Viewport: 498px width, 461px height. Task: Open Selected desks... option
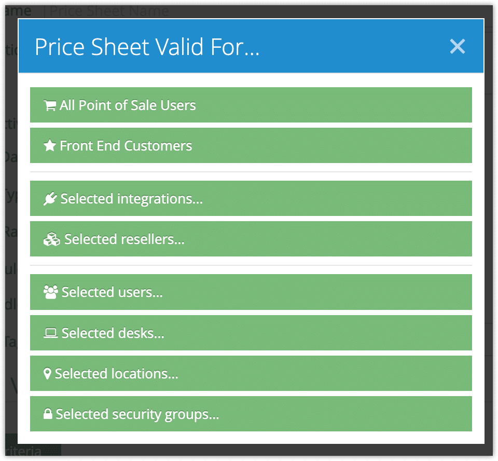tap(251, 333)
